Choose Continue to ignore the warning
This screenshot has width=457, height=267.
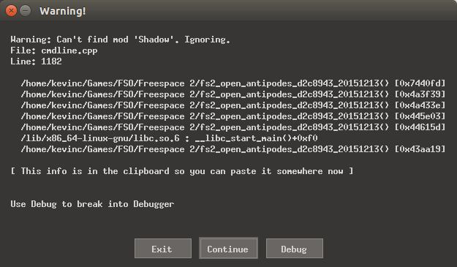point(228,248)
